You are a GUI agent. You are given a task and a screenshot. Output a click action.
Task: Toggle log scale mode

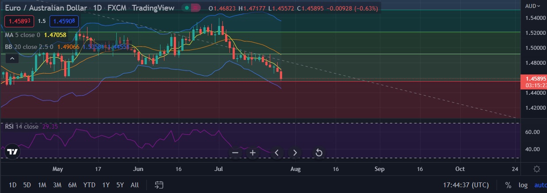point(523,185)
